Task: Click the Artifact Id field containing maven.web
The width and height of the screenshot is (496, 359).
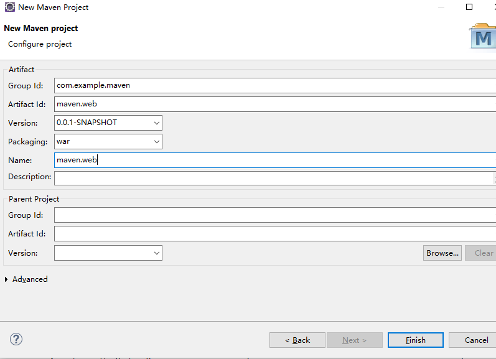Action: coord(275,105)
